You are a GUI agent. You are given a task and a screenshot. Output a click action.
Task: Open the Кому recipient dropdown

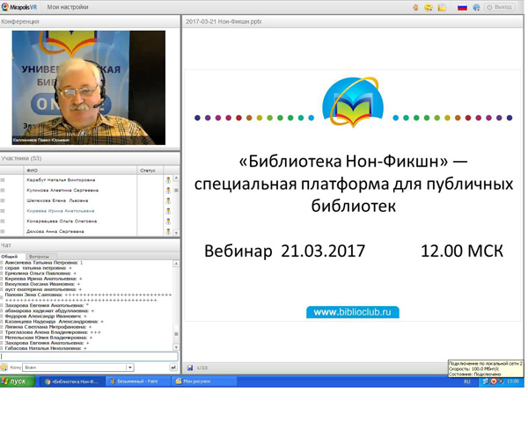point(78,367)
